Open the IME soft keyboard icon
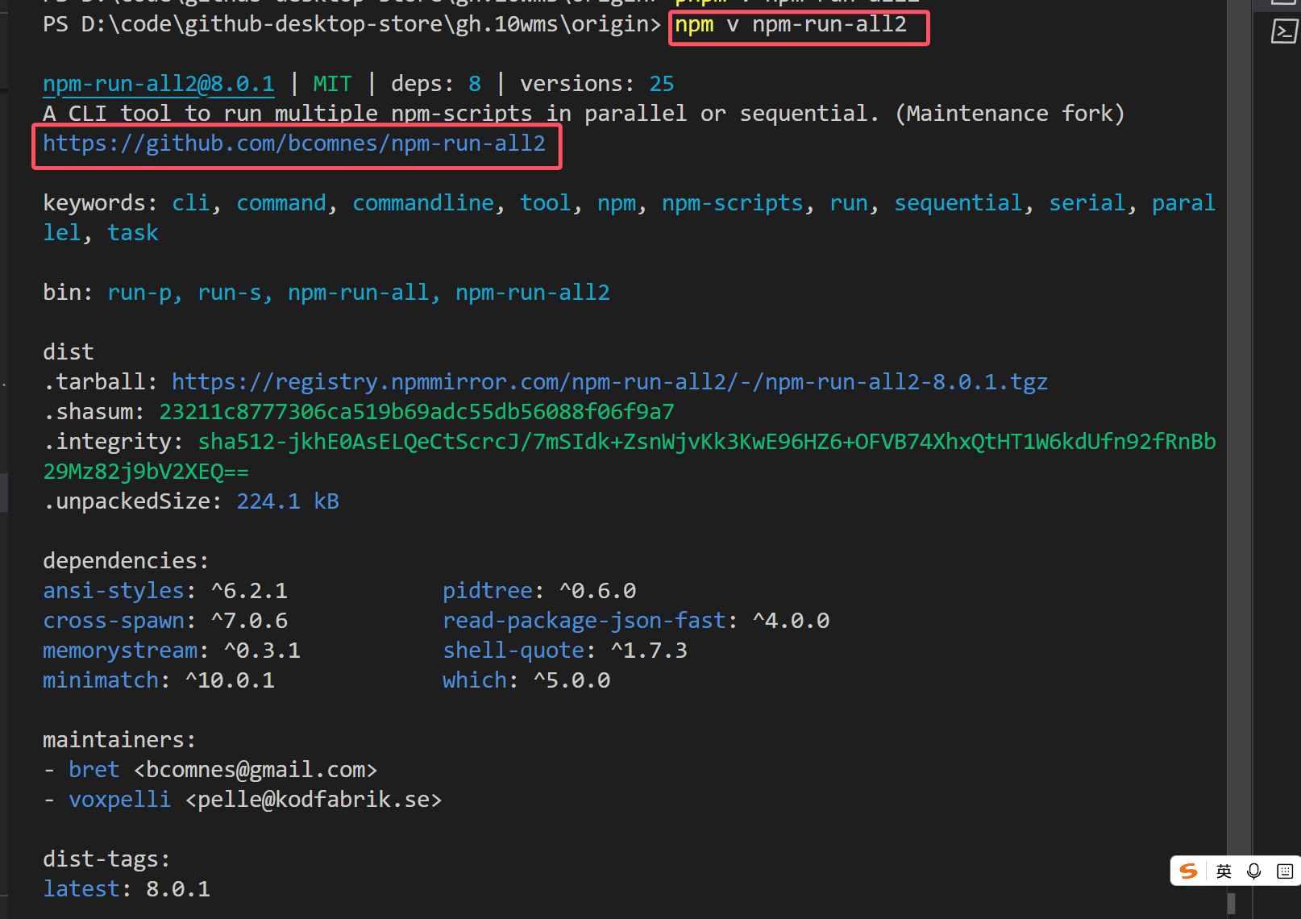Viewport: 1301px width, 919px height. (1285, 871)
